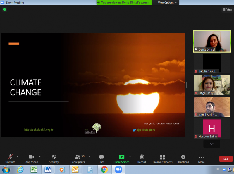Open the Security shield options
The height and width of the screenshot is (174, 234).
[x=54, y=159]
